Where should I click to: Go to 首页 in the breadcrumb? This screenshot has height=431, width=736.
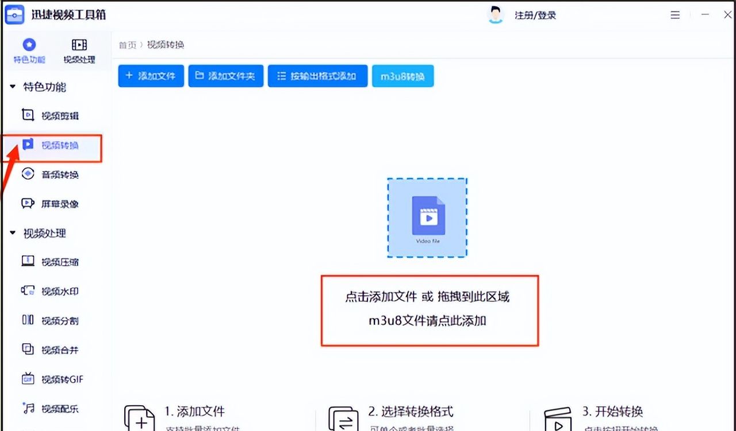tap(128, 45)
